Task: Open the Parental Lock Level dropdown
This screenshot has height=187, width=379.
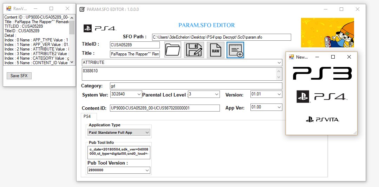Action: [217, 94]
